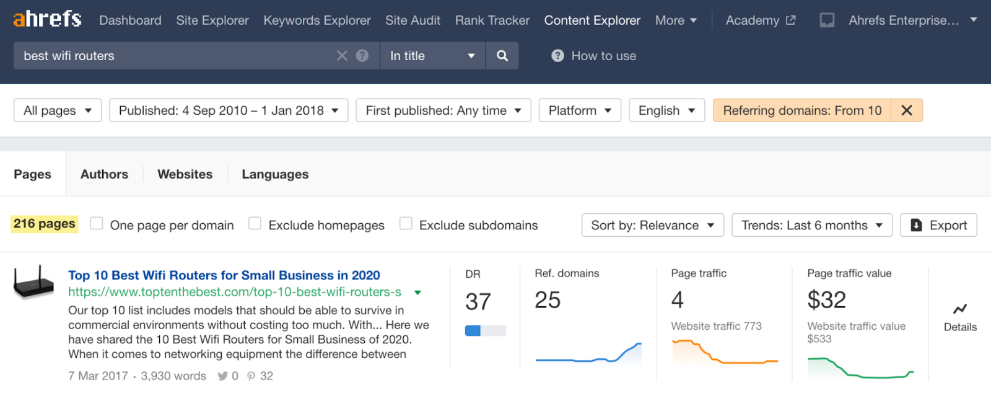Check the Exclude subdomains option
The width and height of the screenshot is (991, 398).
406,224
